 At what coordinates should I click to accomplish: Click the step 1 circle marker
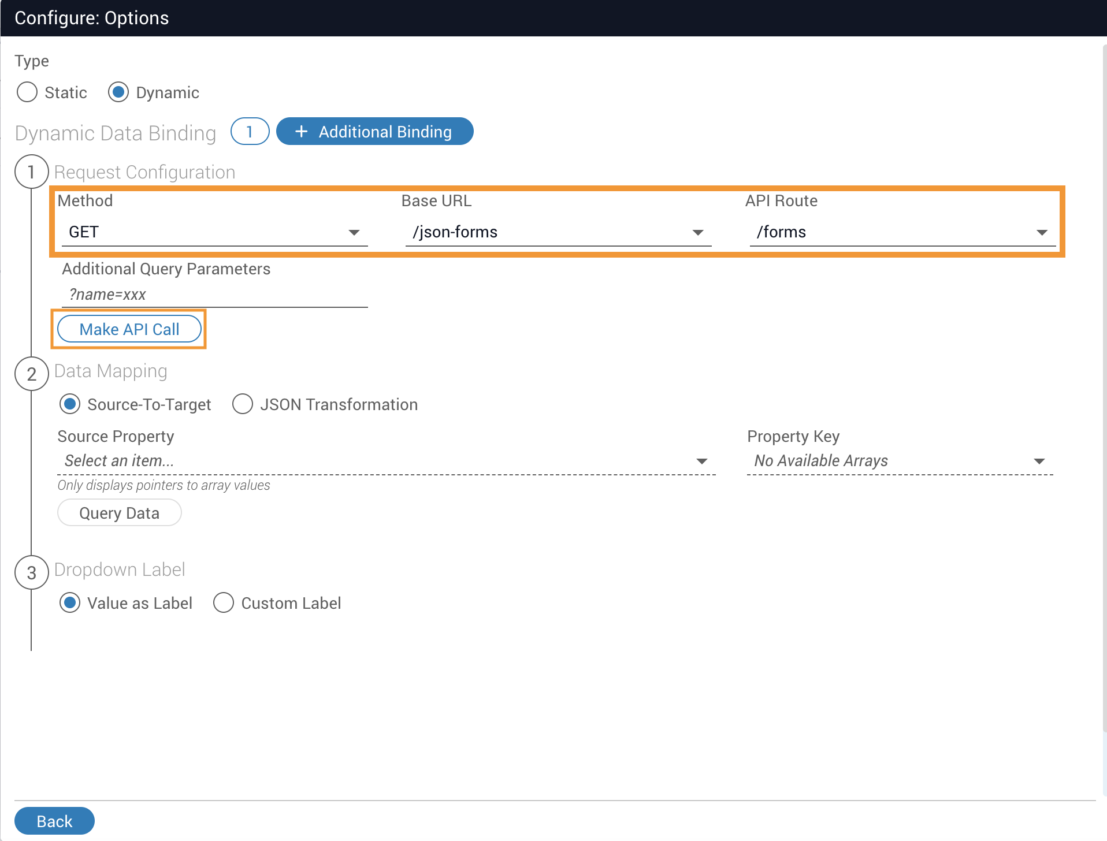pyautogui.click(x=31, y=172)
